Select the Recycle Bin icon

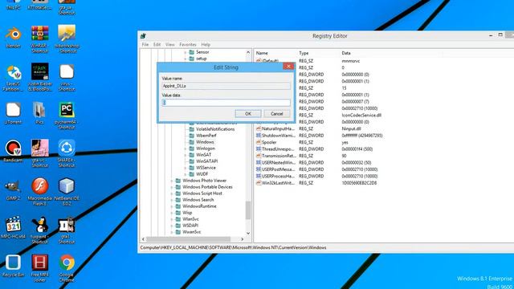(13, 263)
